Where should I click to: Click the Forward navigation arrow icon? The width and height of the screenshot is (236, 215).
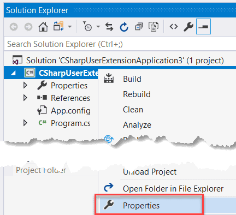(28, 27)
